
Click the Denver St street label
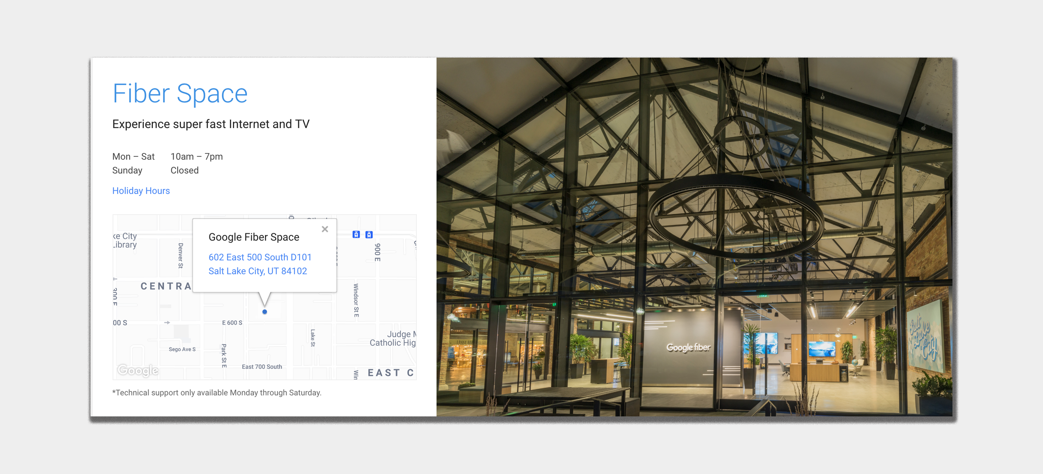(x=180, y=255)
